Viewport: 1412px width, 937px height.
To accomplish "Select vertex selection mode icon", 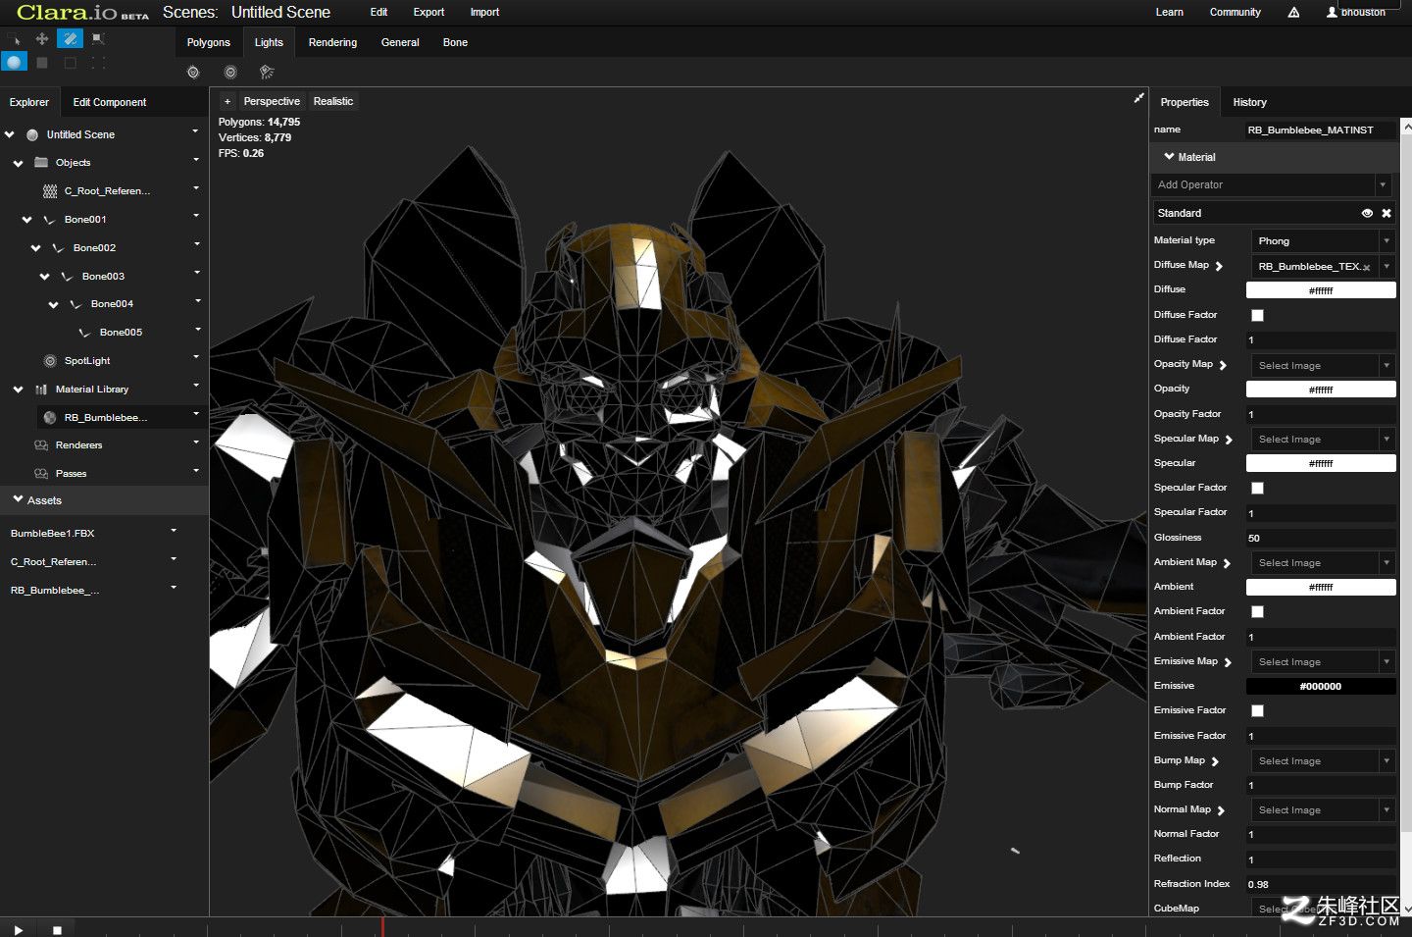I will pyautogui.click(x=98, y=63).
